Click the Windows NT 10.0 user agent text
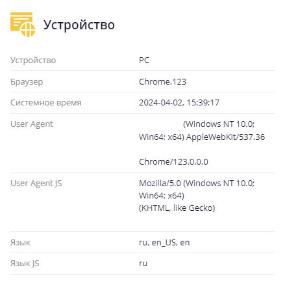285x287 pixels. pyautogui.click(x=219, y=124)
